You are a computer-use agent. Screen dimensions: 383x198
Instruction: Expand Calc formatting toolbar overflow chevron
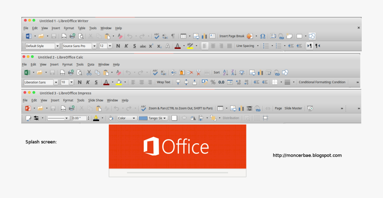[x=357, y=82]
